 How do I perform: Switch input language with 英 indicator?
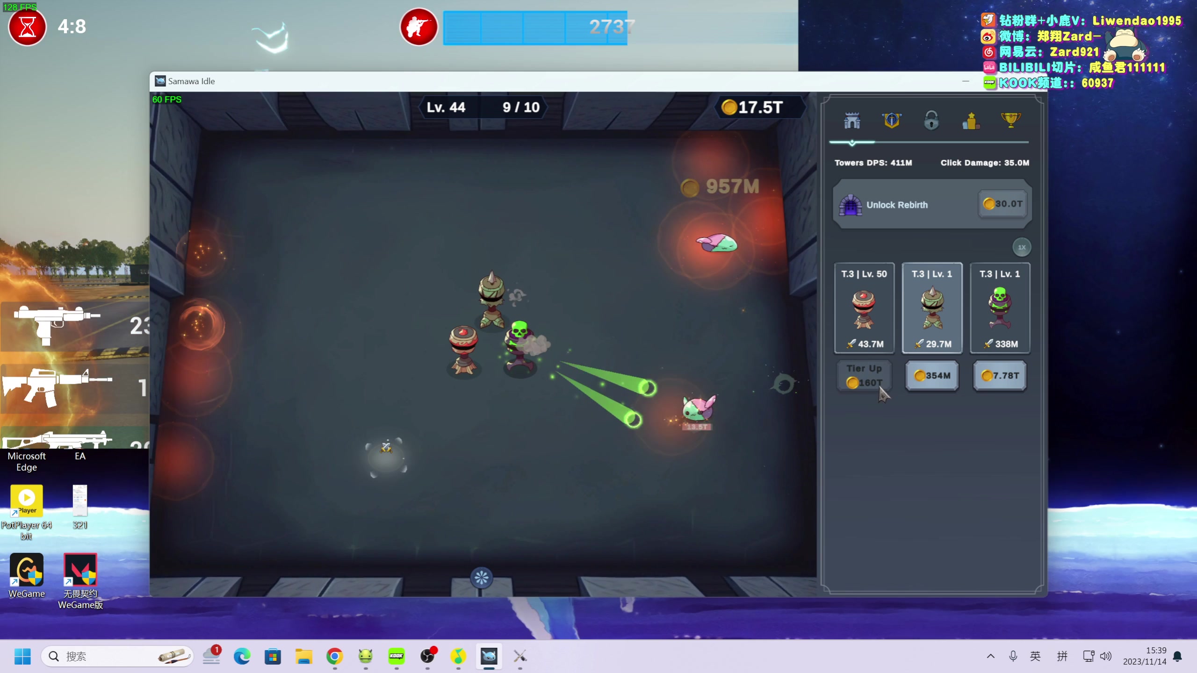(x=1035, y=656)
